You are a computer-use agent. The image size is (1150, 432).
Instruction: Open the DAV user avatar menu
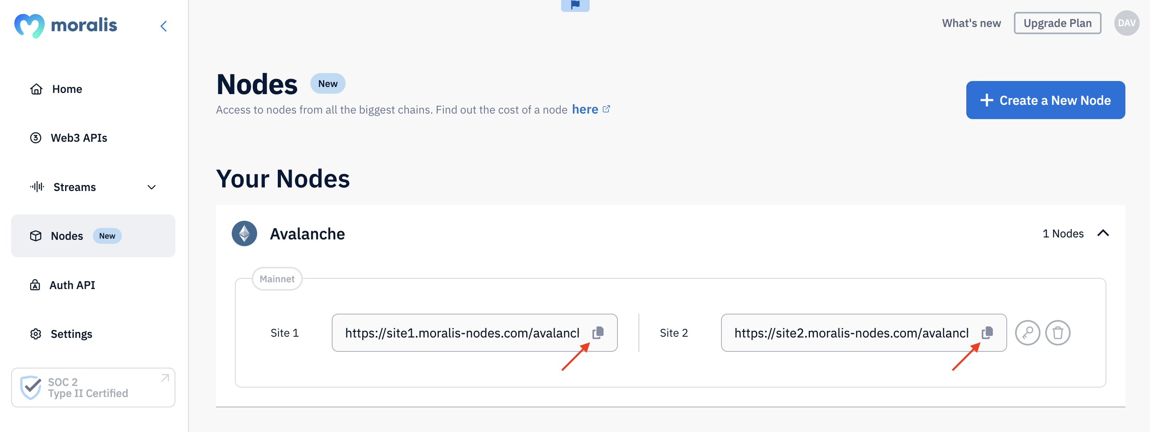point(1126,23)
